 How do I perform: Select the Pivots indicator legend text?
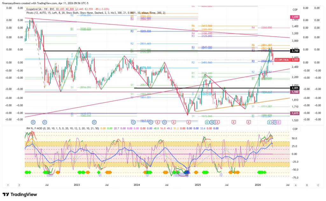pyautogui.click(x=31, y=13)
